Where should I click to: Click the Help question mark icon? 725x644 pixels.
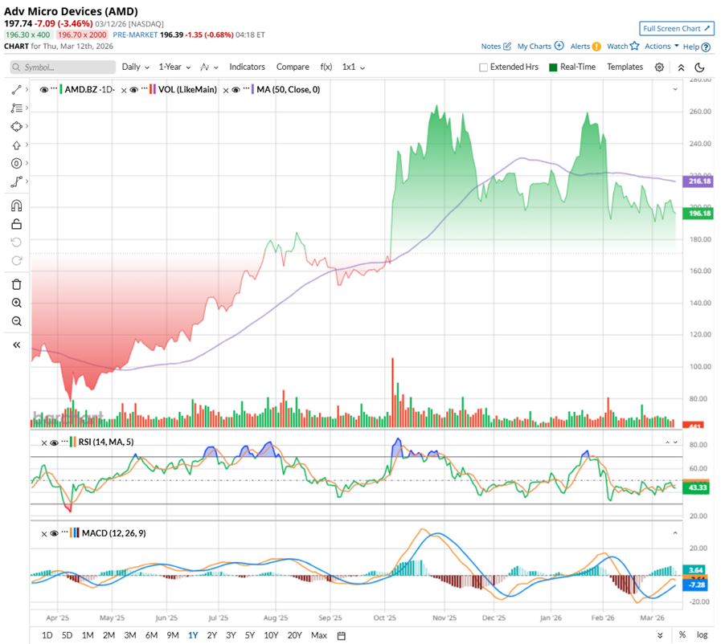coord(706,47)
